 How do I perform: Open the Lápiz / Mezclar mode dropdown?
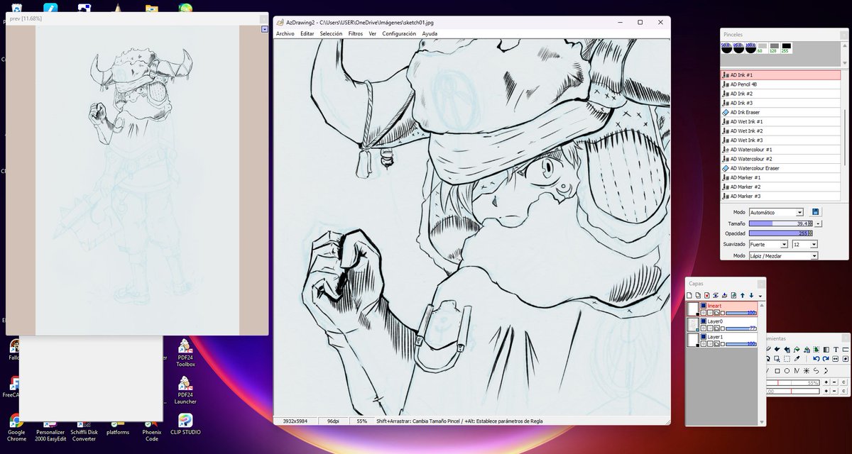[783, 255]
